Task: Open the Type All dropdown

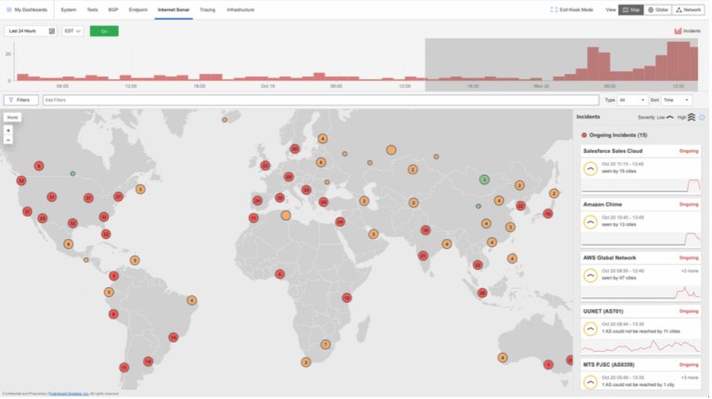Action: pos(631,100)
